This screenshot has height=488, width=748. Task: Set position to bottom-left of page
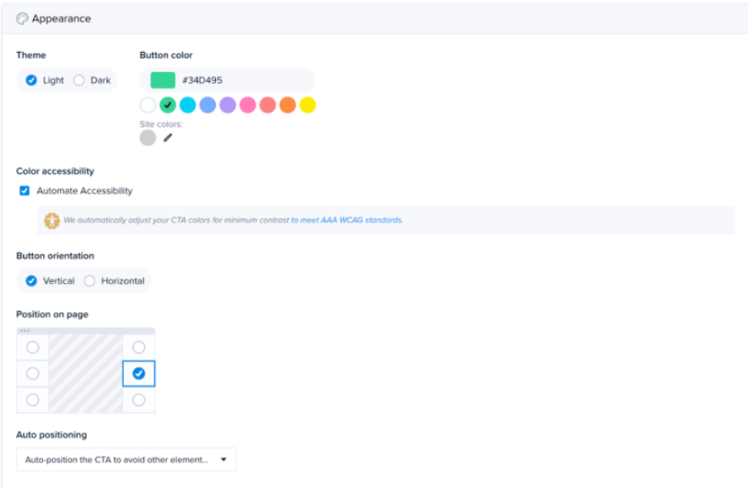pos(32,399)
